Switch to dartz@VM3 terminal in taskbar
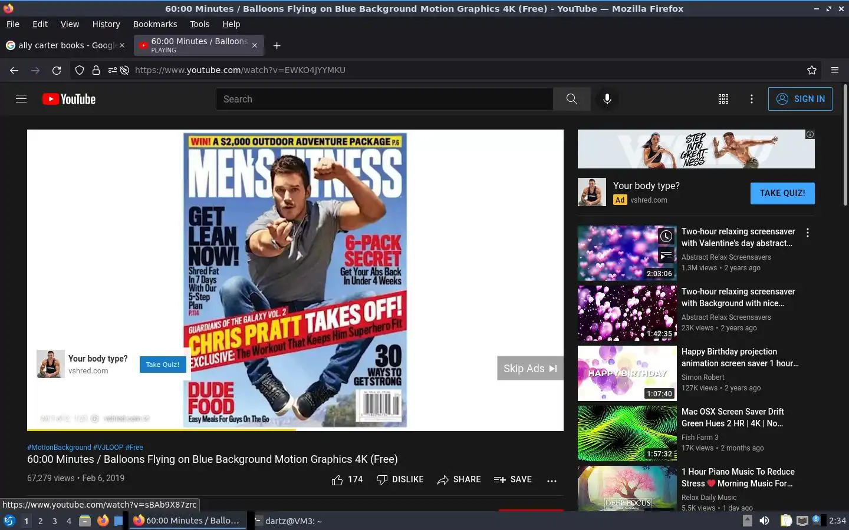 point(288,521)
